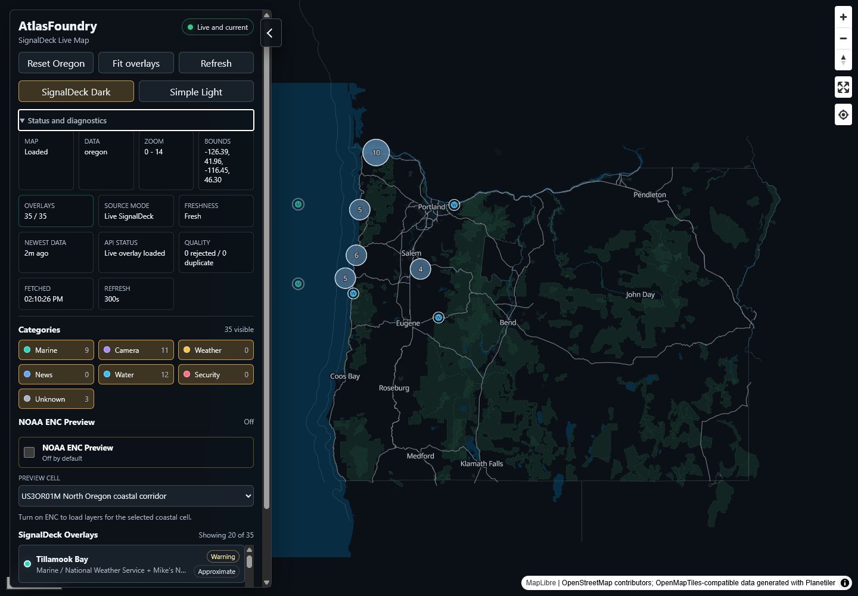Enable the NOAA ENC Preview checkbox
The width and height of the screenshot is (858, 596).
coord(29,452)
